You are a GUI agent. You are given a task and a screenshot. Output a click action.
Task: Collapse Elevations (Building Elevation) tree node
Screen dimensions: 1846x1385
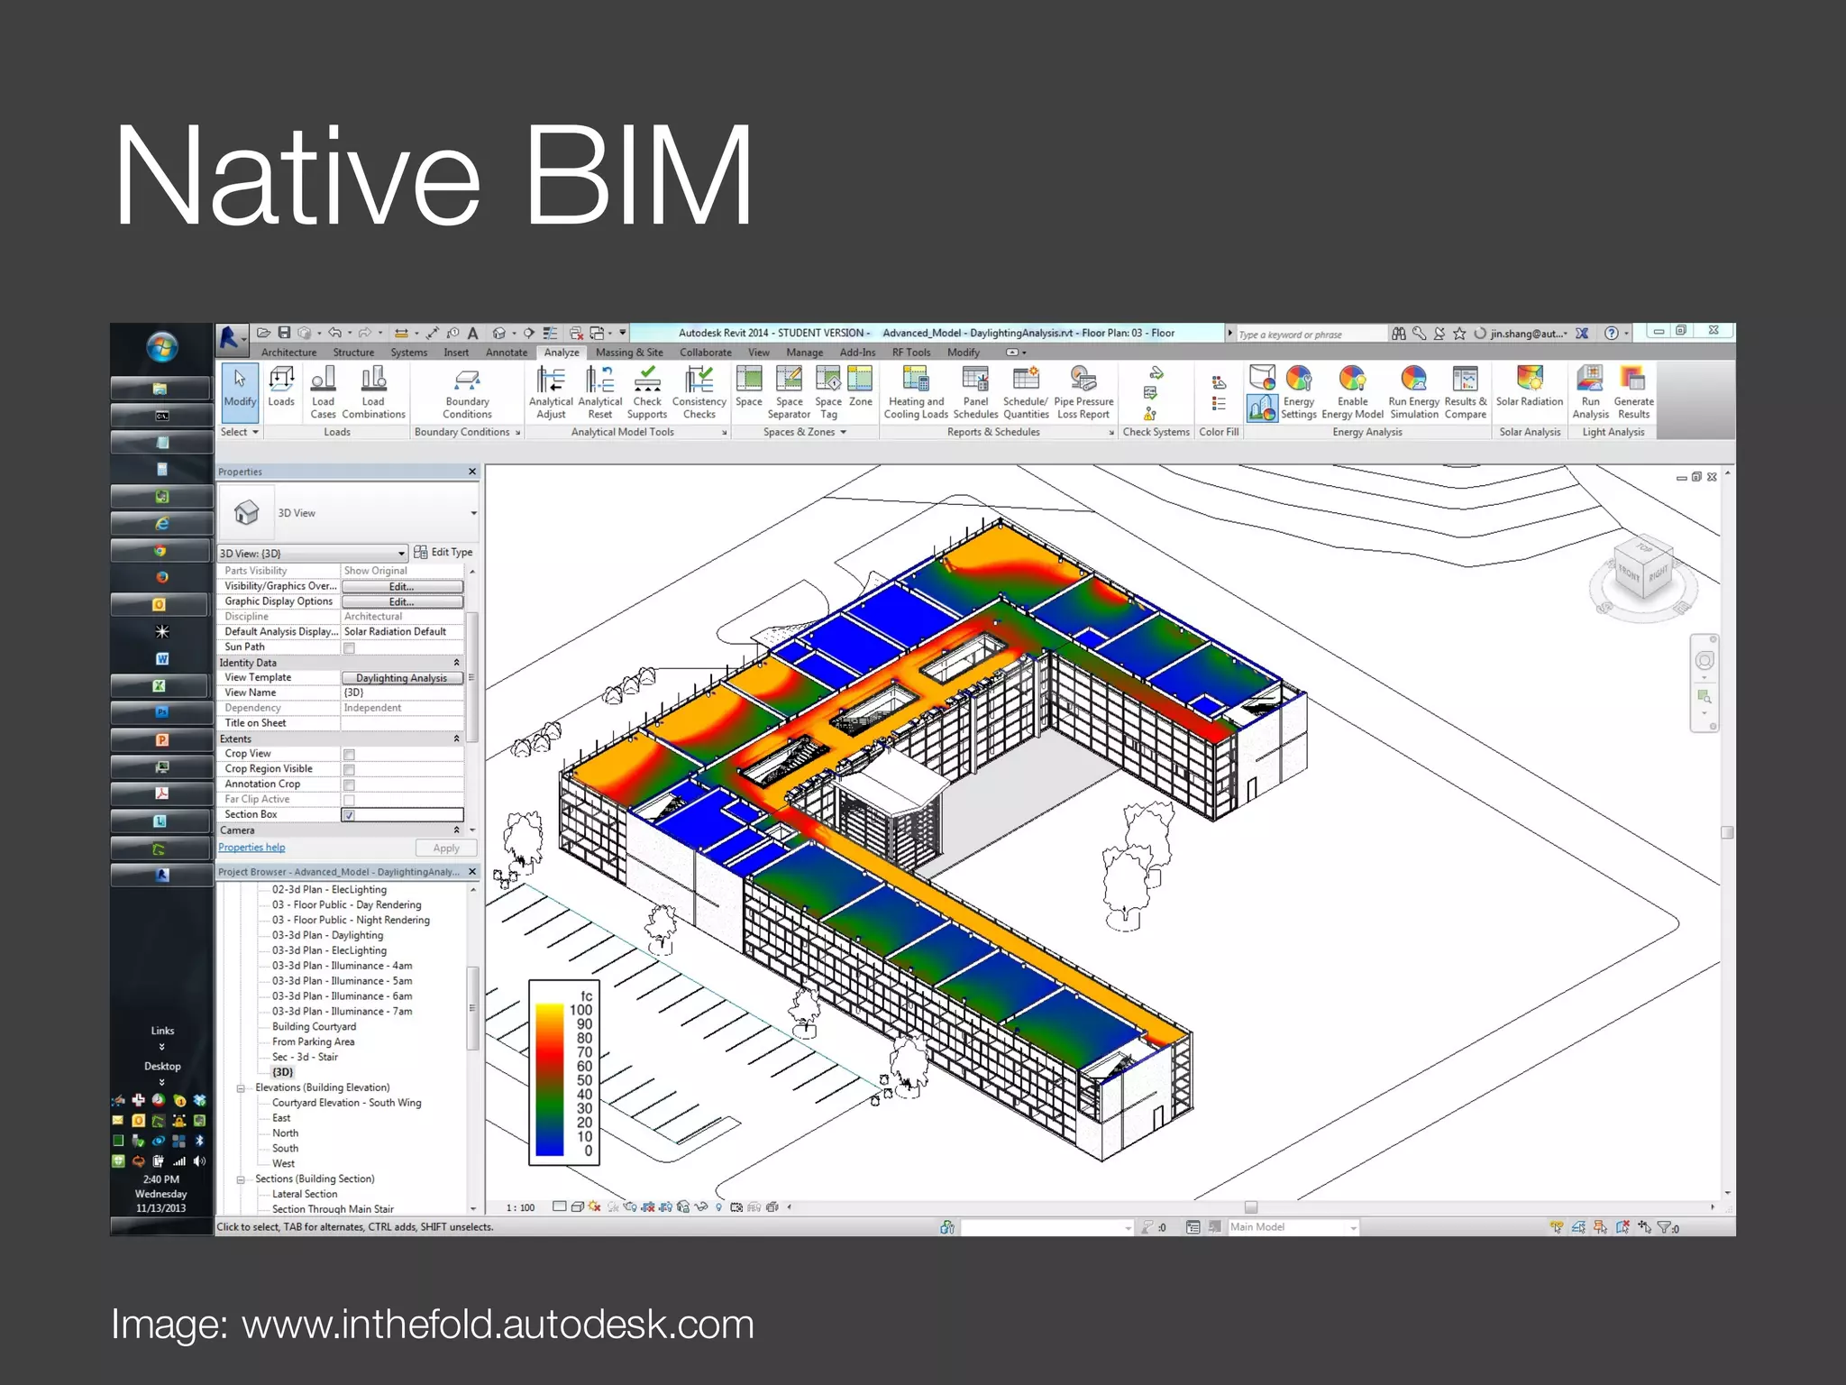tap(241, 1088)
